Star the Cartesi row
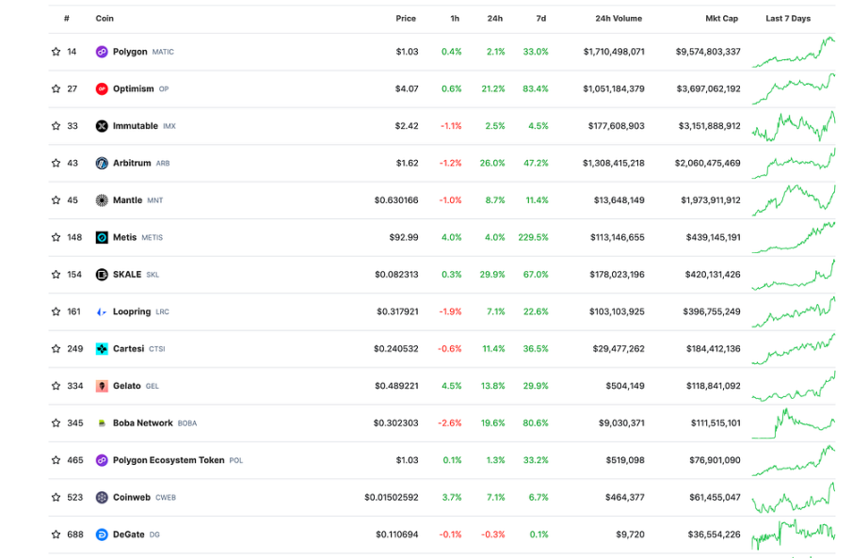 56,348
